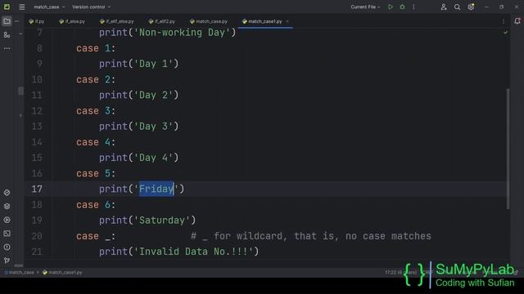Switch to the match_case.py tab

[209, 21]
